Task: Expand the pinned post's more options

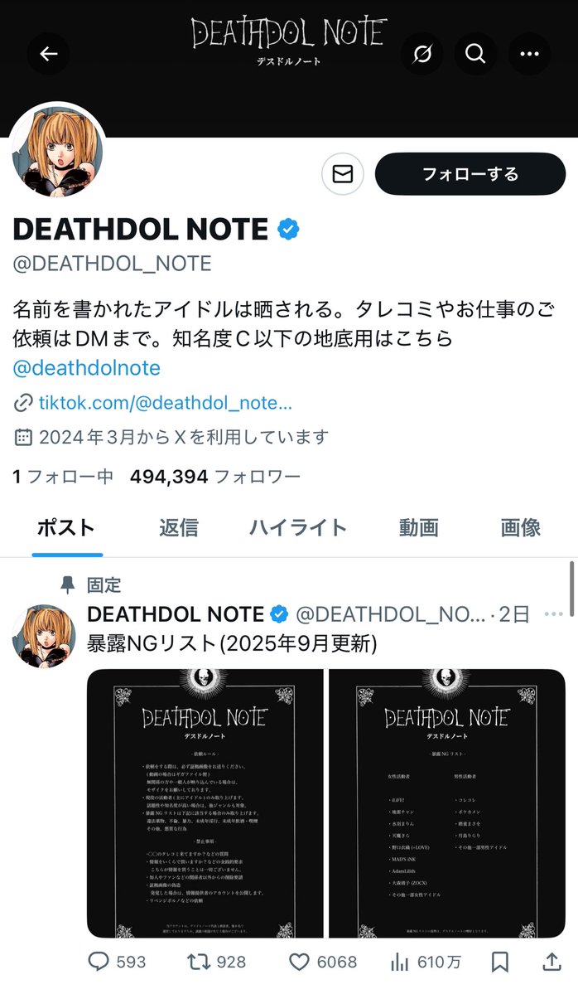Action: click(553, 613)
